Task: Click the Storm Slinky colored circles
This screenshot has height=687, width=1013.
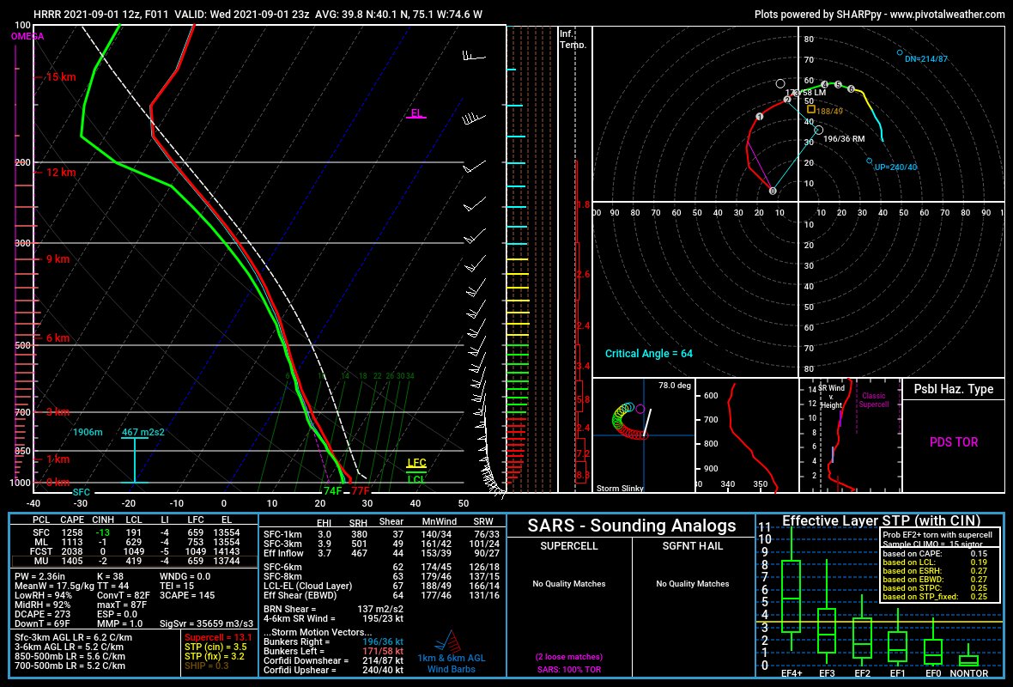Action: pyautogui.click(x=628, y=417)
